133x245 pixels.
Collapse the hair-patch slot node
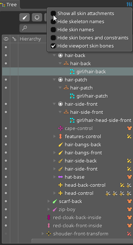tap(54, 80)
